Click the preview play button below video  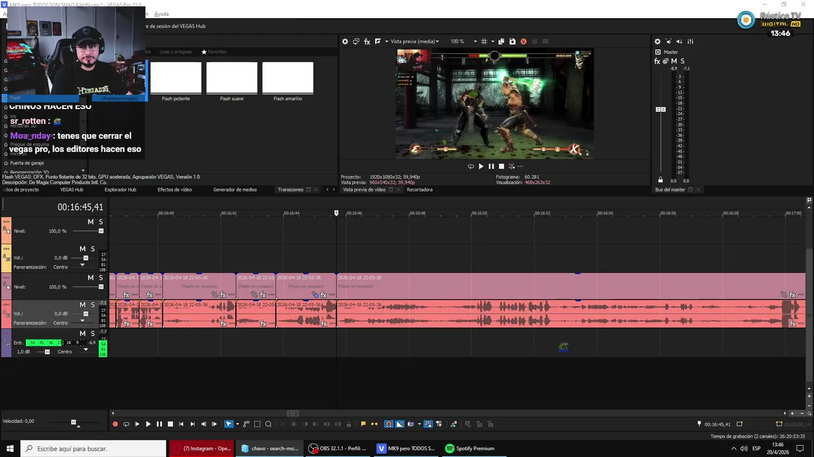(x=481, y=166)
